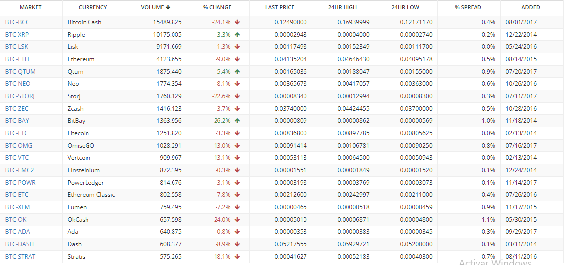The height and width of the screenshot is (265, 564).
Task: Click the red down arrow beside -8.9%
Action: [237, 244]
